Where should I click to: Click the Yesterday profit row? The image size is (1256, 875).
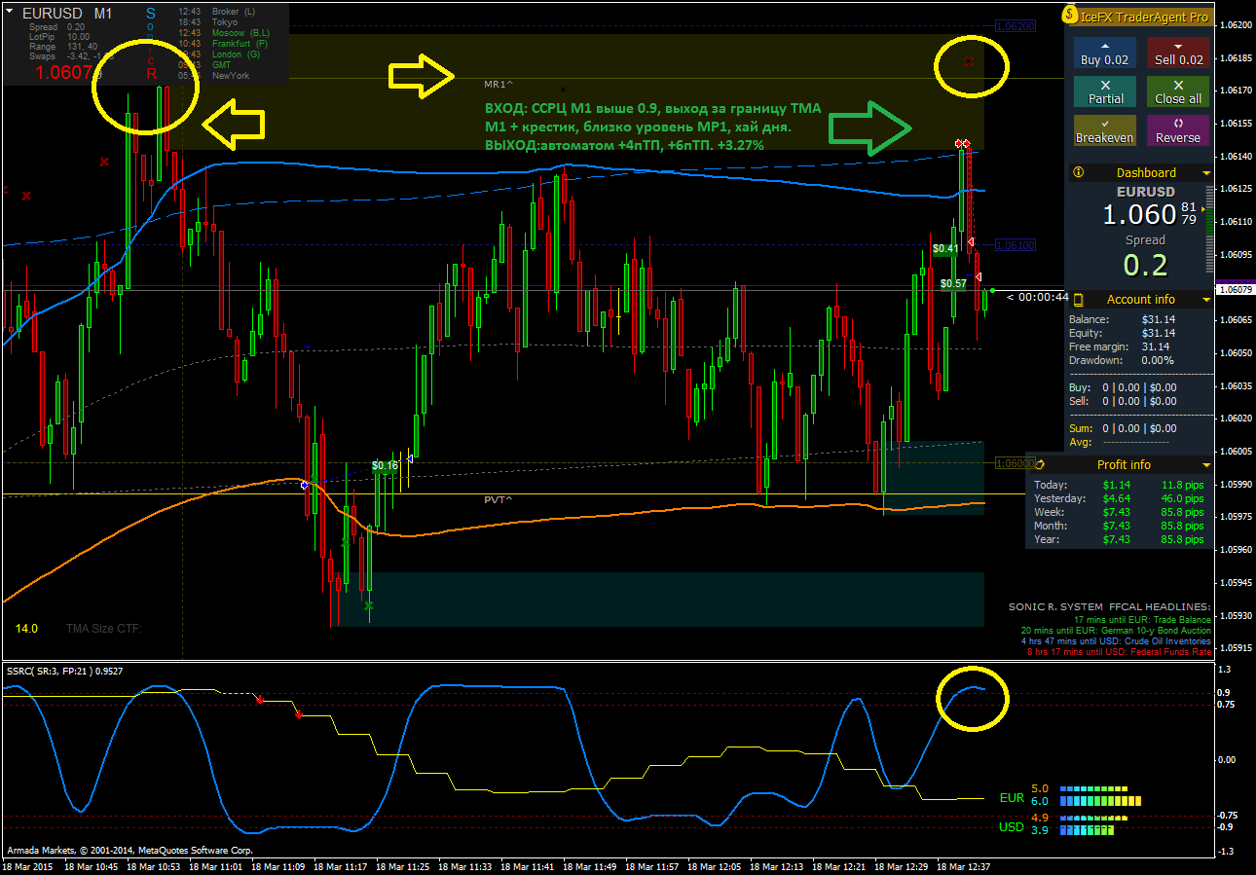pyautogui.click(x=1120, y=498)
